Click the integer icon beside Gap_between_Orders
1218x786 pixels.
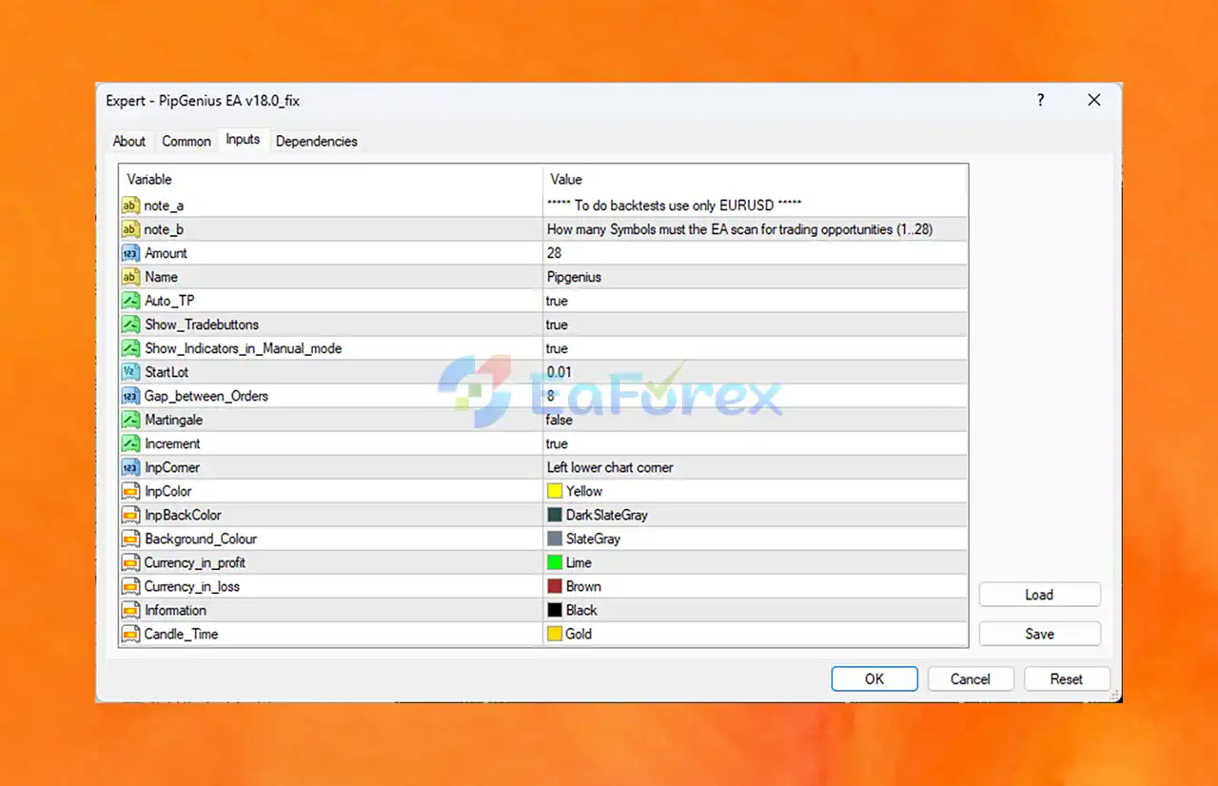coord(130,396)
